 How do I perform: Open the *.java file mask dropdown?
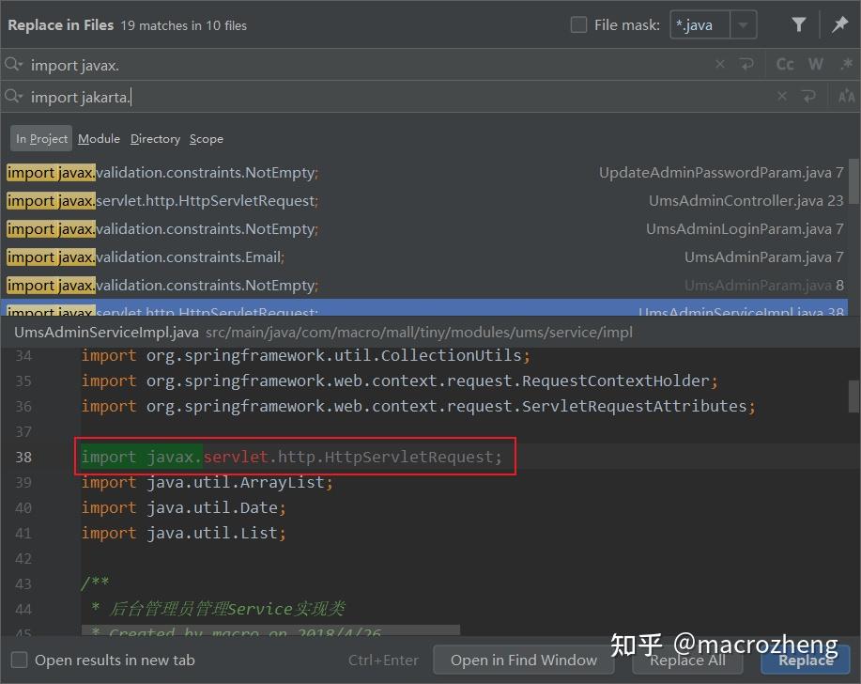[743, 24]
